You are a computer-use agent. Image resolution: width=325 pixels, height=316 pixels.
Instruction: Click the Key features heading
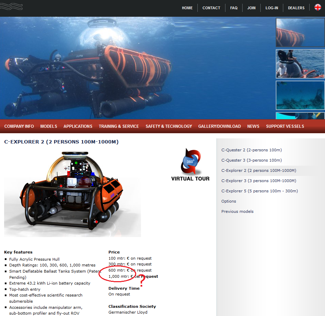pos(18,252)
